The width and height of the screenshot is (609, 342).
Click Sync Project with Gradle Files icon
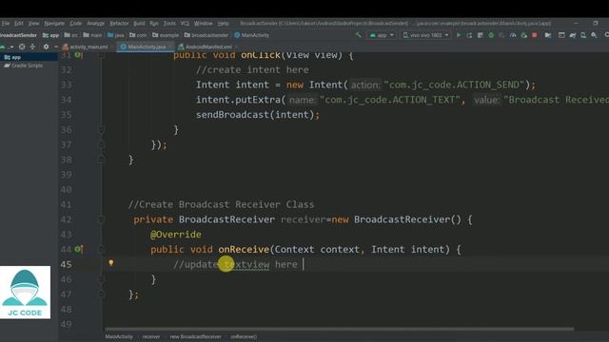point(572,35)
